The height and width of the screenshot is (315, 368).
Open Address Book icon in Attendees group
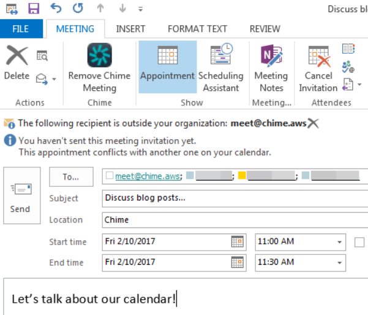click(348, 48)
